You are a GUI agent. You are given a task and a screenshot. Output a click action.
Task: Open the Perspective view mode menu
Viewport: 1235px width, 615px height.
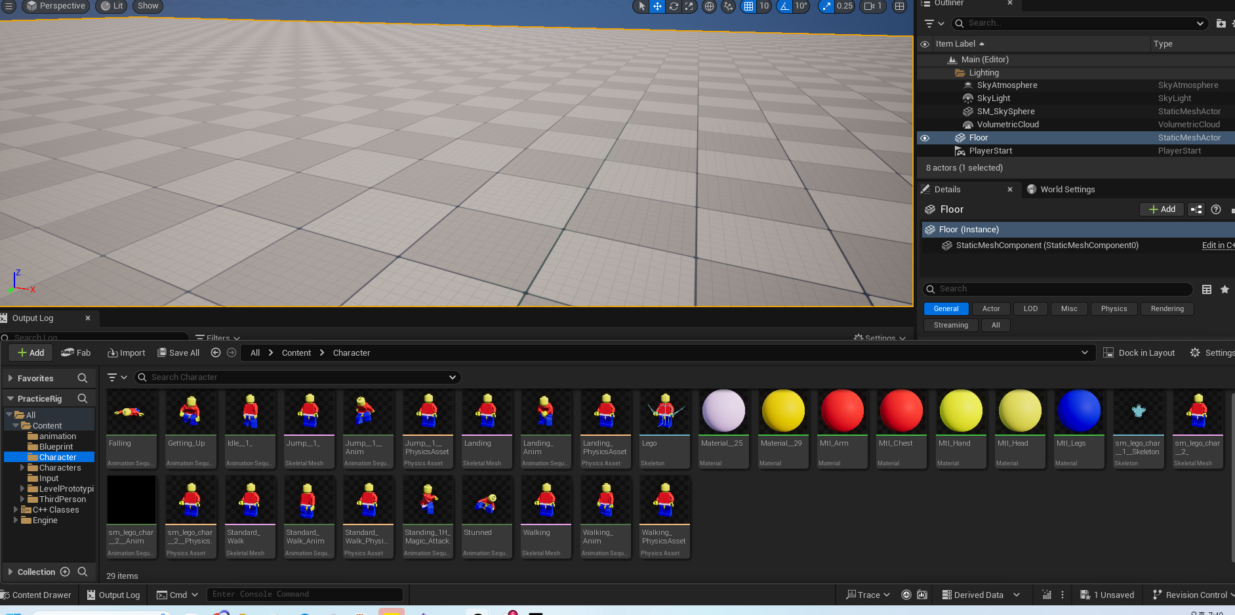coord(55,6)
